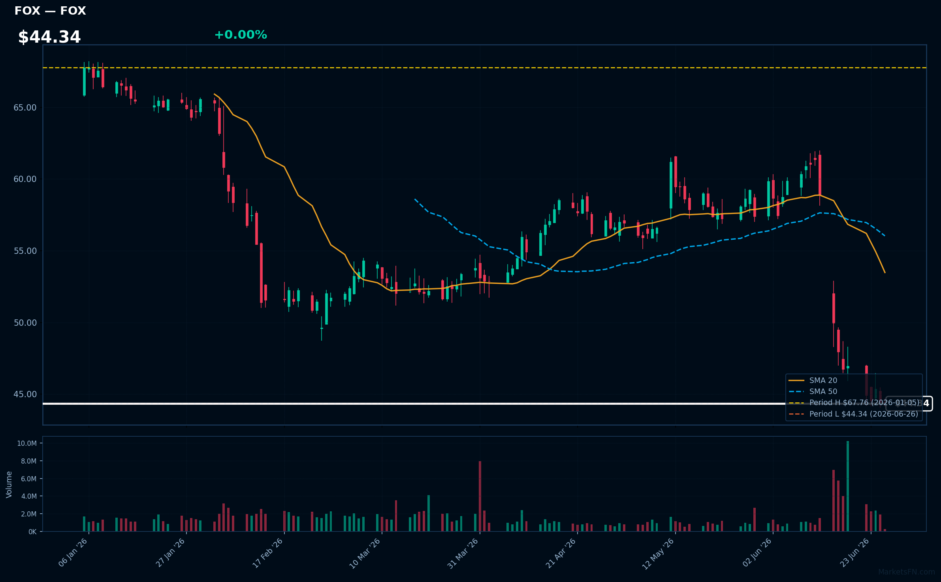
Task: Select the 27 Jan '26 date label
Action: 171,552
